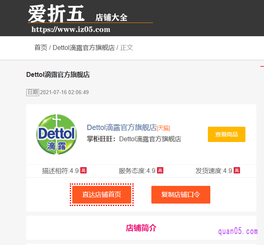264x245 pixels.
Task: Click the 服务态度:4.9 rating text
Action: pyautogui.click(x=137, y=171)
